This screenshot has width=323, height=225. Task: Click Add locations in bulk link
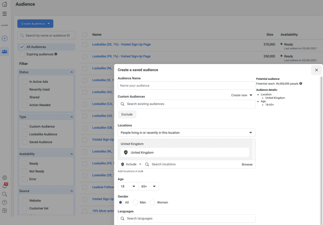pos(131,171)
